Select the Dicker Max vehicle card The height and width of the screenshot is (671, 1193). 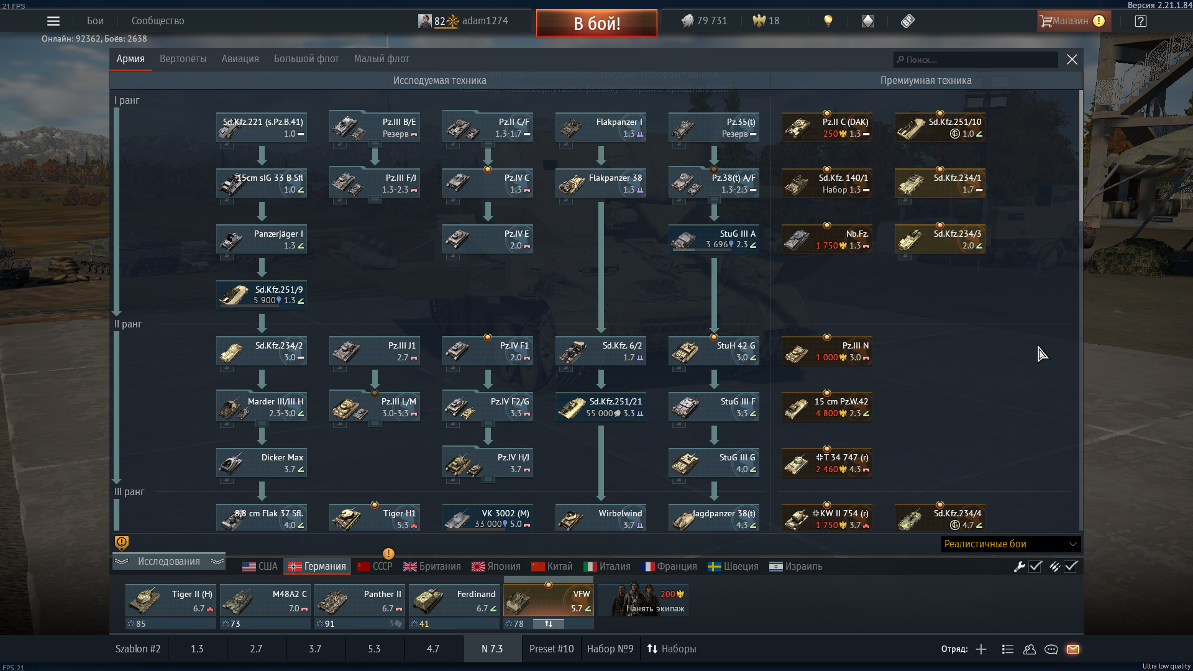261,462
